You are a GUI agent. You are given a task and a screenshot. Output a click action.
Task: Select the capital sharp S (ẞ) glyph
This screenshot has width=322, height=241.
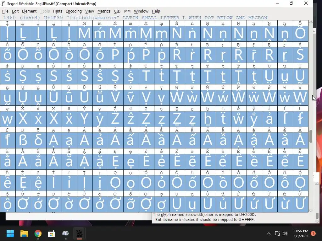23,140
